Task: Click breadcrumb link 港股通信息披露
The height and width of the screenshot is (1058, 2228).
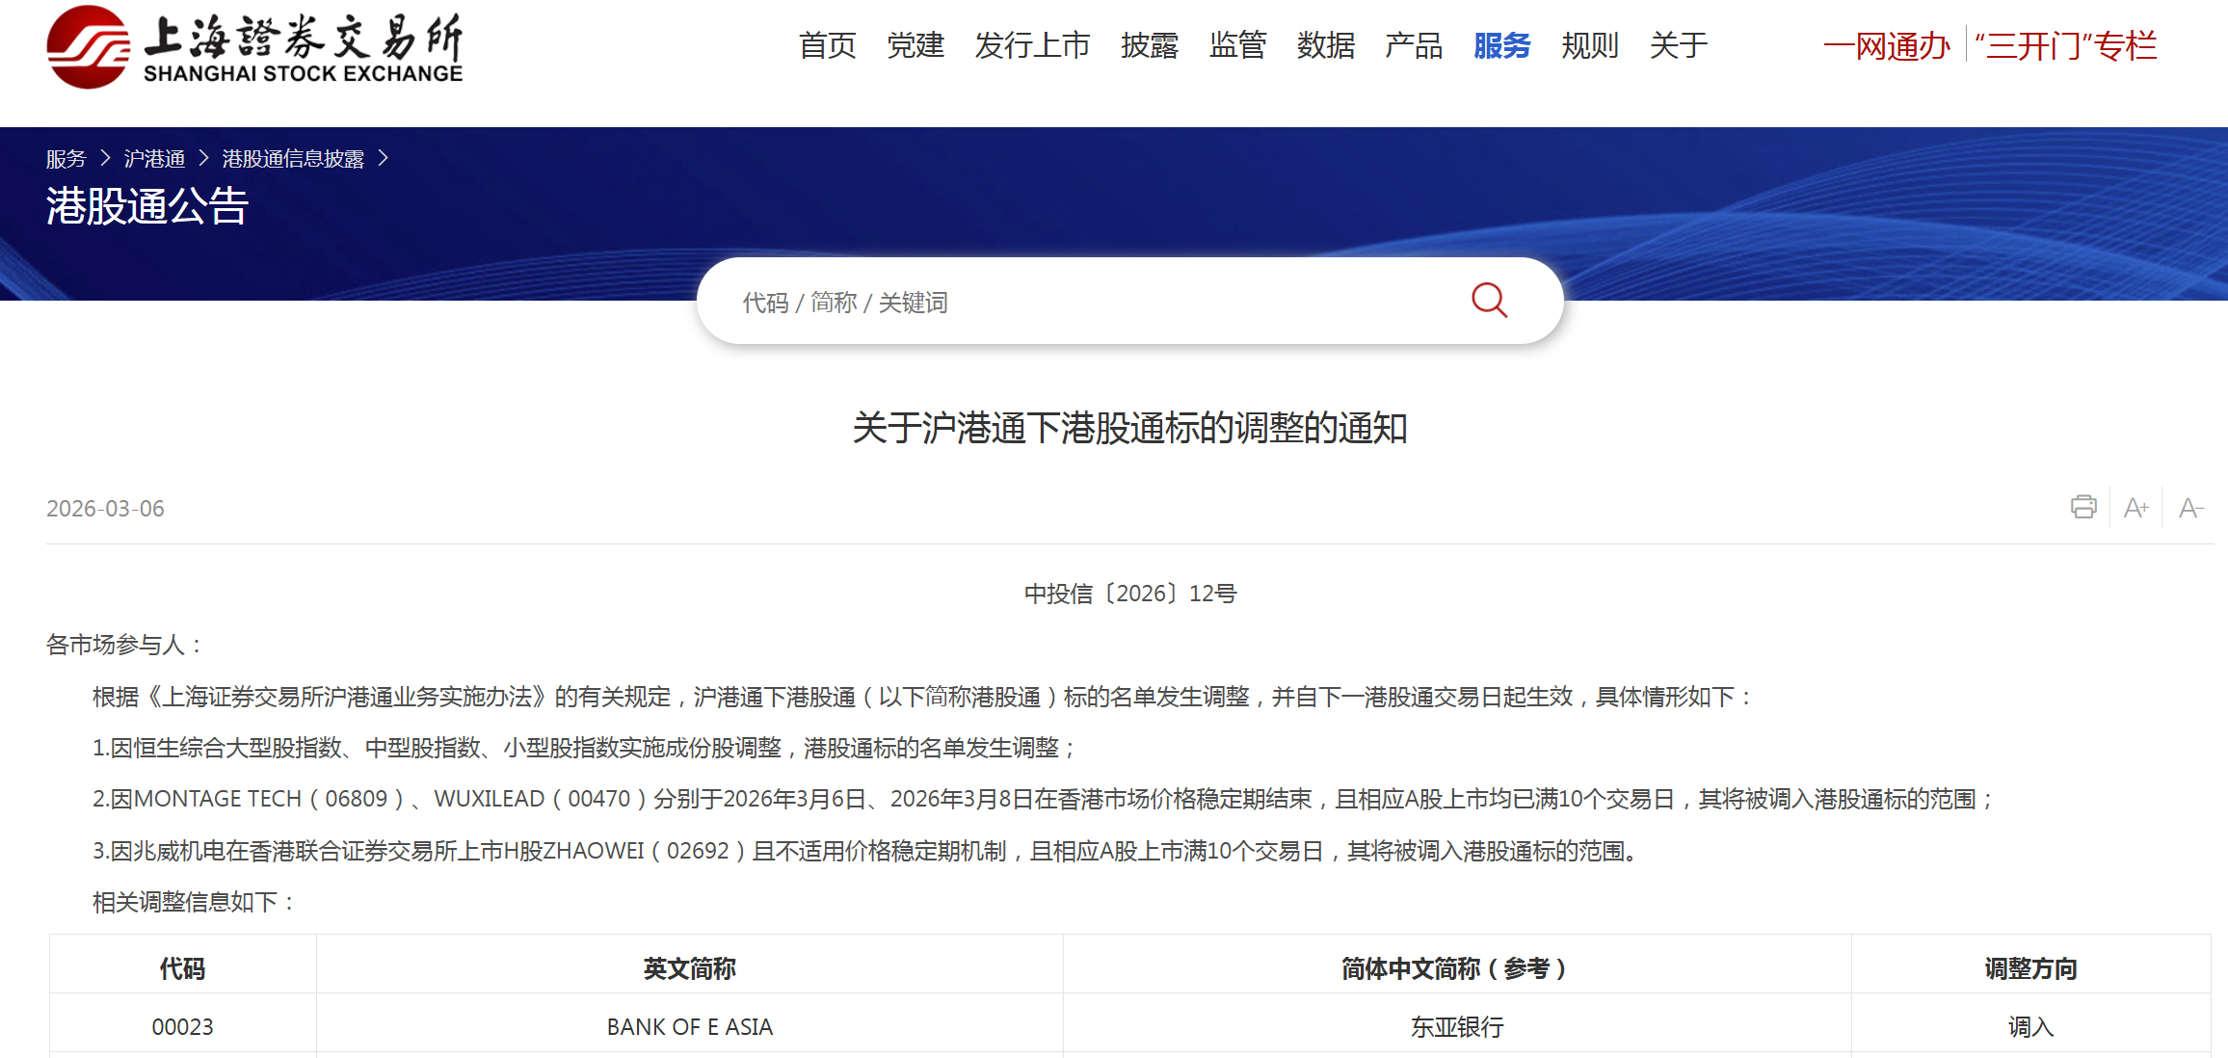Action: (x=296, y=158)
